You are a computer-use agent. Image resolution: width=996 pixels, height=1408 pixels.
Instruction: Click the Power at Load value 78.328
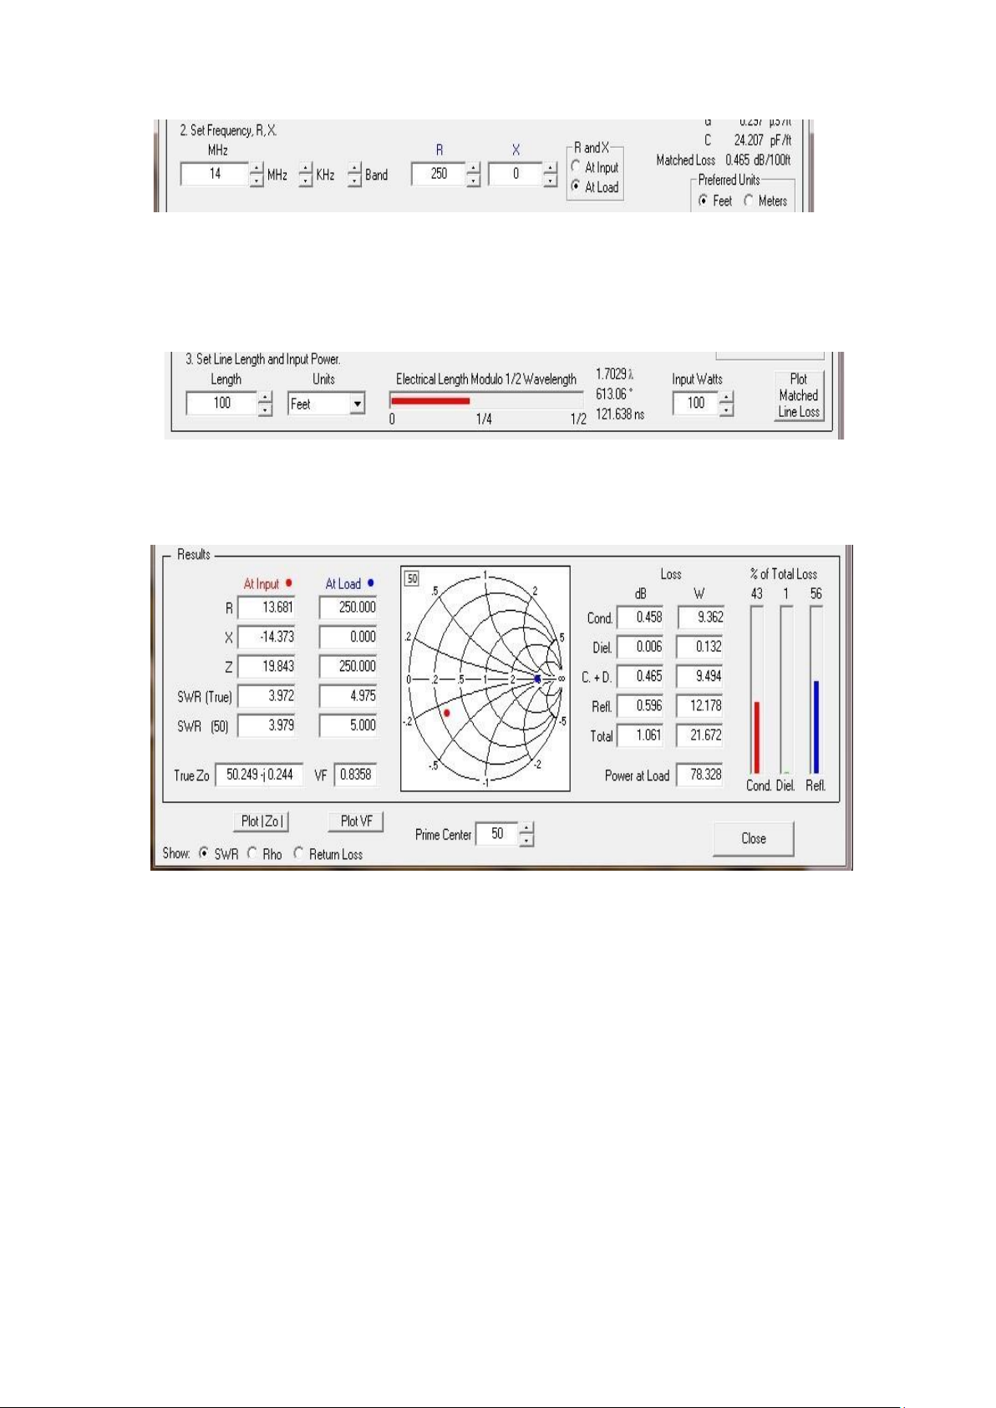coord(700,775)
